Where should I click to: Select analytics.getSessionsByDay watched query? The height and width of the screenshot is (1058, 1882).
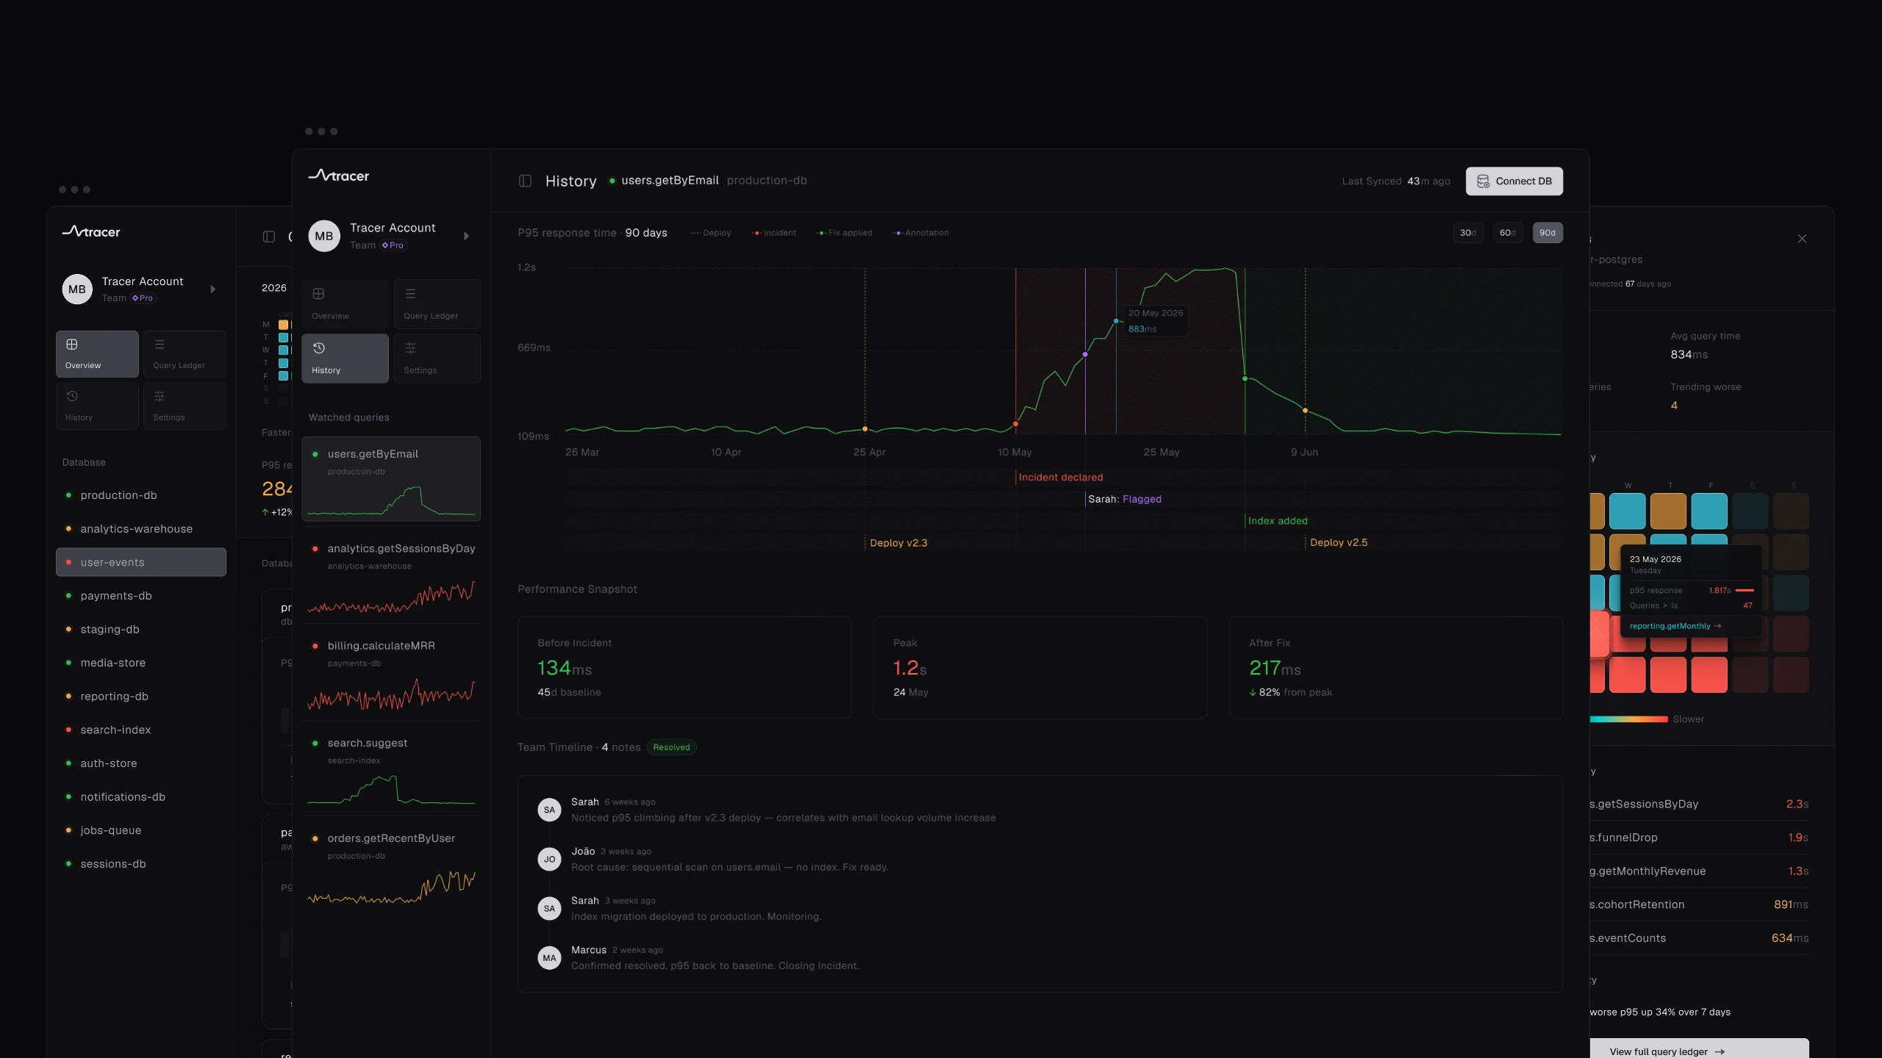(391, 577)
